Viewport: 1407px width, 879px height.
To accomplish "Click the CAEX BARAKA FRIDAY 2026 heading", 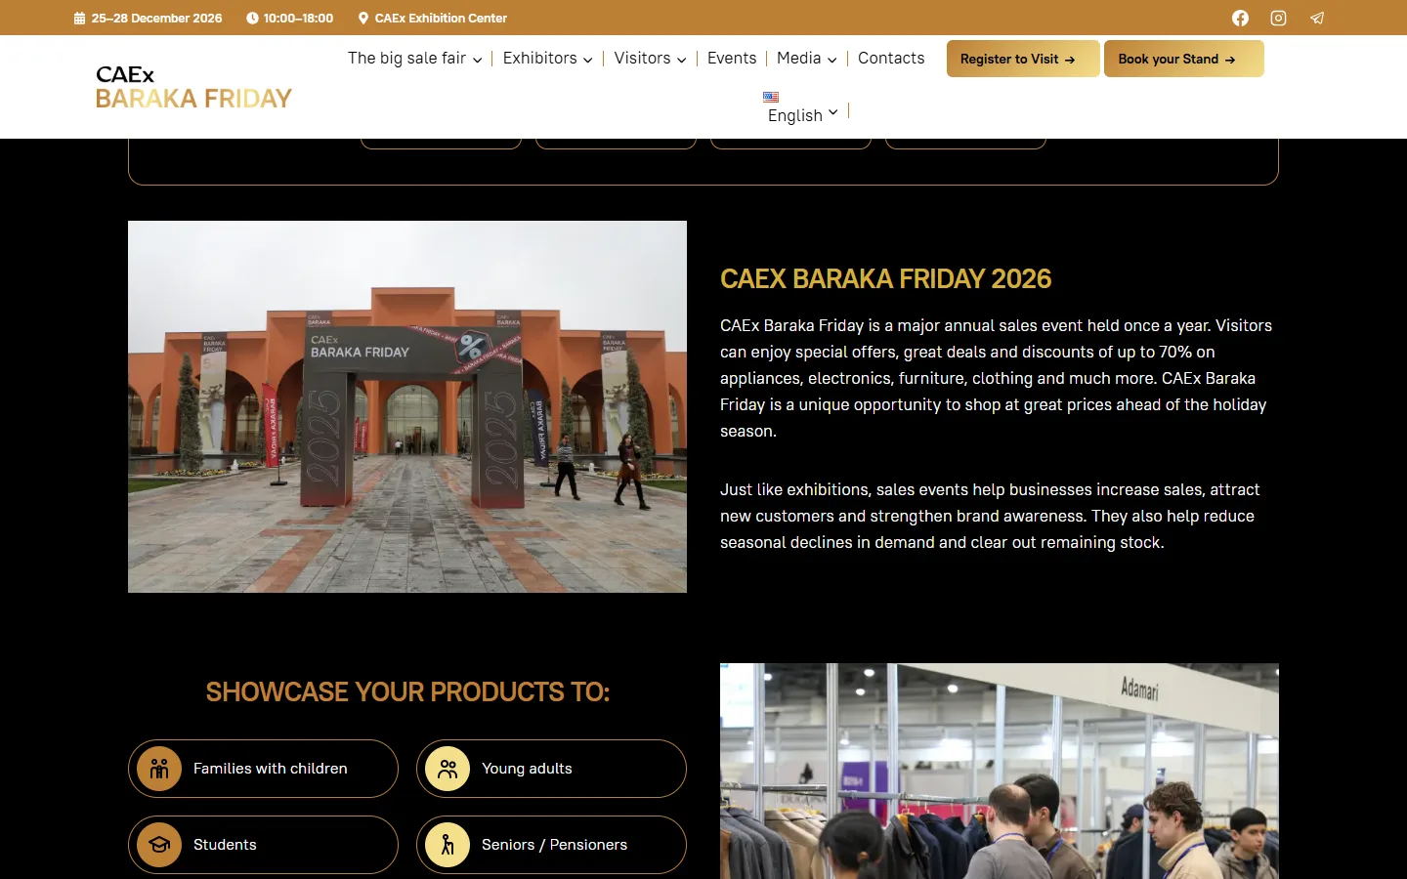I will click(885, 279).
